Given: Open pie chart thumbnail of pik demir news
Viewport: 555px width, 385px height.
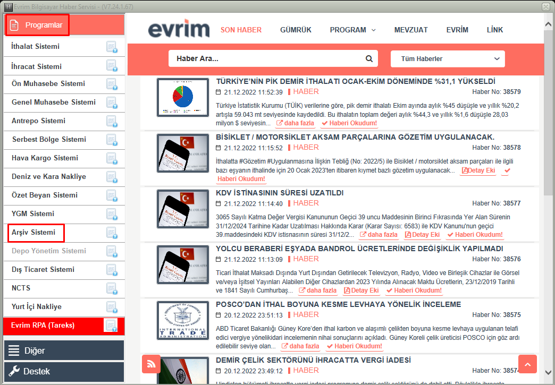Looking at the screenshot, I should click(x=183, y=98).
